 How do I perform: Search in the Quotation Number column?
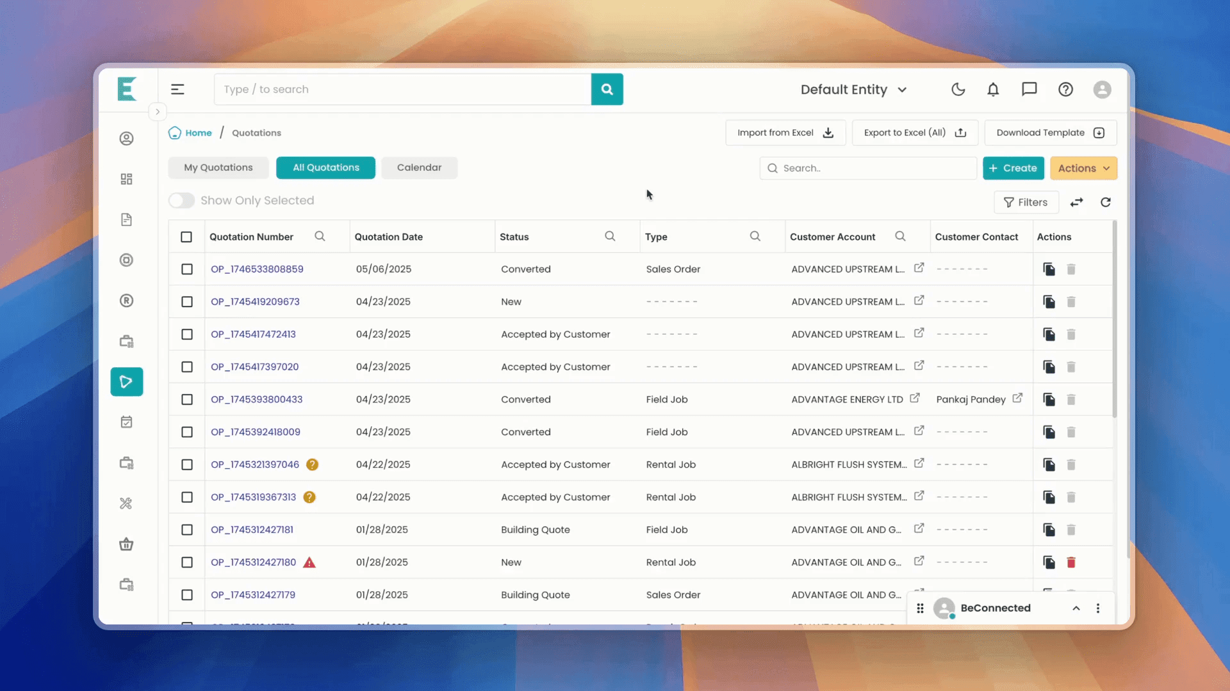(x=320, y=237)
